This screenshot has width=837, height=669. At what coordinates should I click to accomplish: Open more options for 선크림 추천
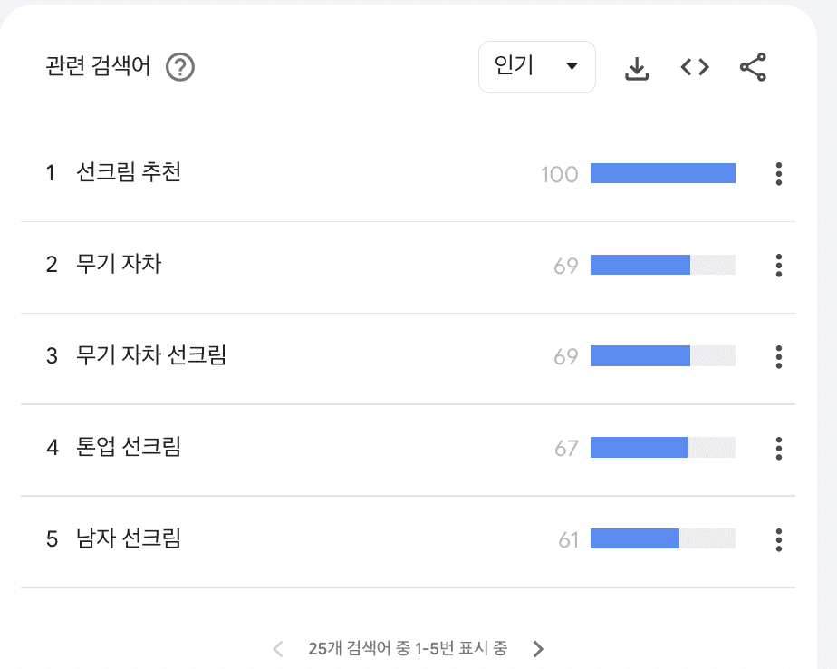coord(778,174)
